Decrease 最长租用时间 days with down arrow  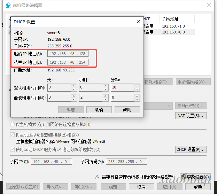[x=73, y=100]
